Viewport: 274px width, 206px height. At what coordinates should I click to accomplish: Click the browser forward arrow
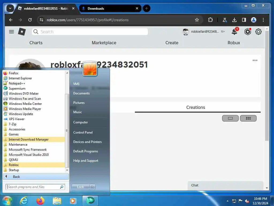click(20, 20)
